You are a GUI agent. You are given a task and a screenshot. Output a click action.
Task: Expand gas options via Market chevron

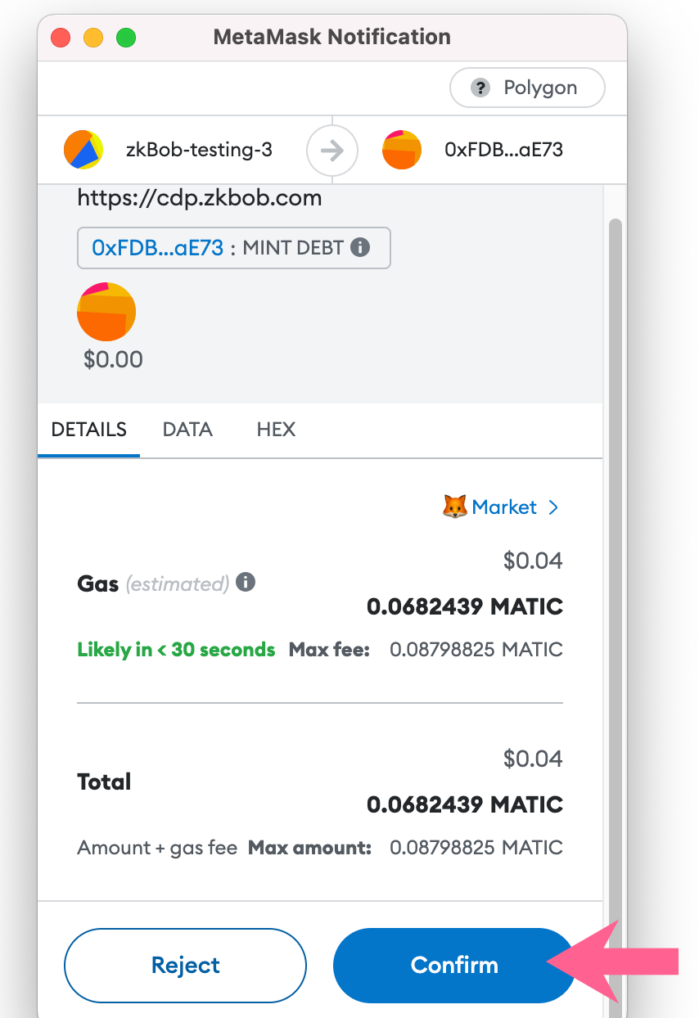pyautogui.click(x=553, y=507)
